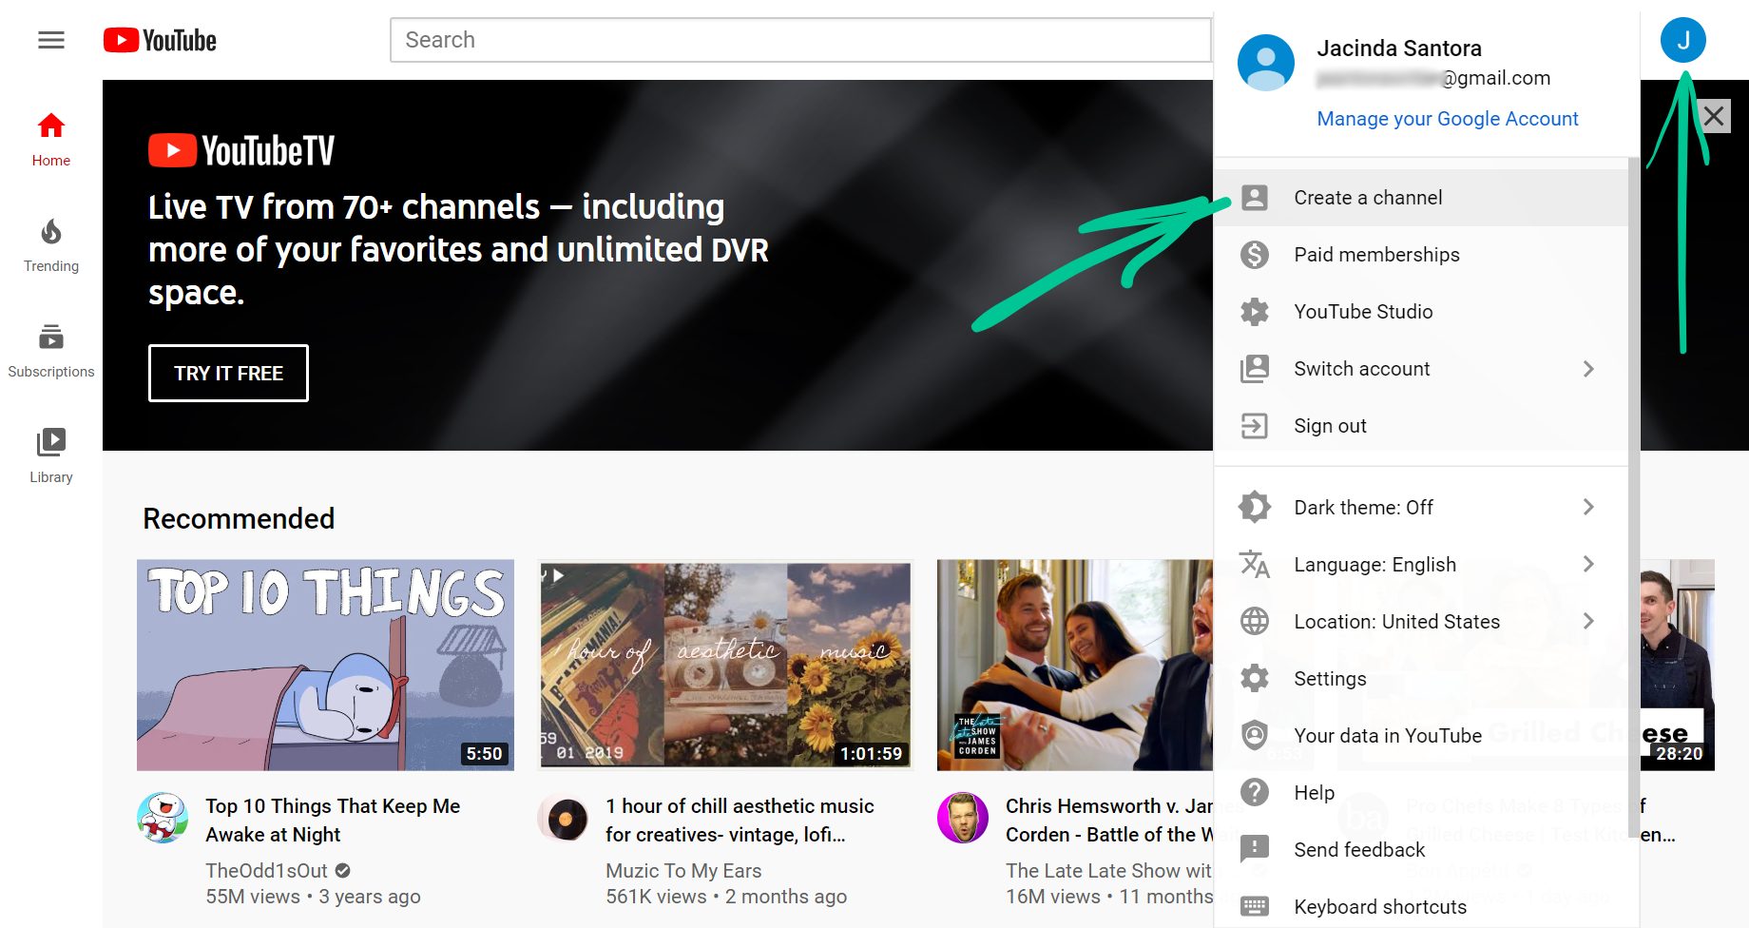
Task: Select Help in the account menu
Action: [x=1422, y=793]
